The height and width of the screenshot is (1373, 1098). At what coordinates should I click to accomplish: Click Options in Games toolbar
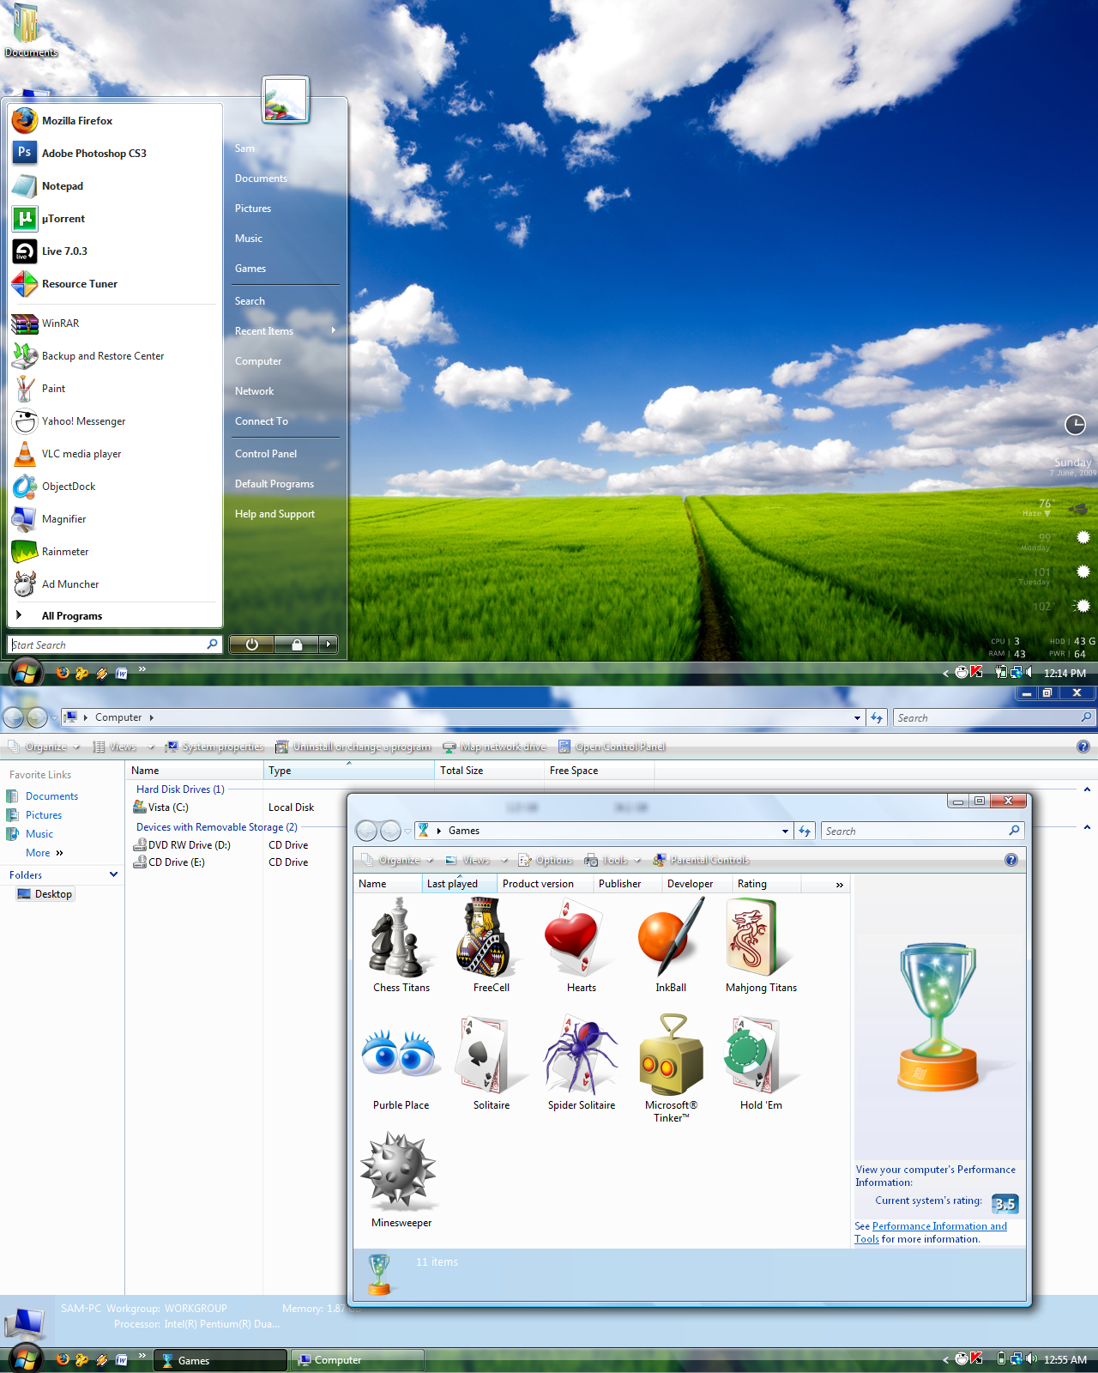(x=546, y=860)
